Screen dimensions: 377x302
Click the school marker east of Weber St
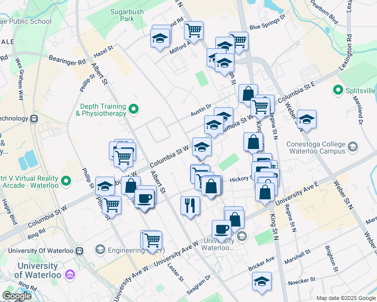(307, 119)
